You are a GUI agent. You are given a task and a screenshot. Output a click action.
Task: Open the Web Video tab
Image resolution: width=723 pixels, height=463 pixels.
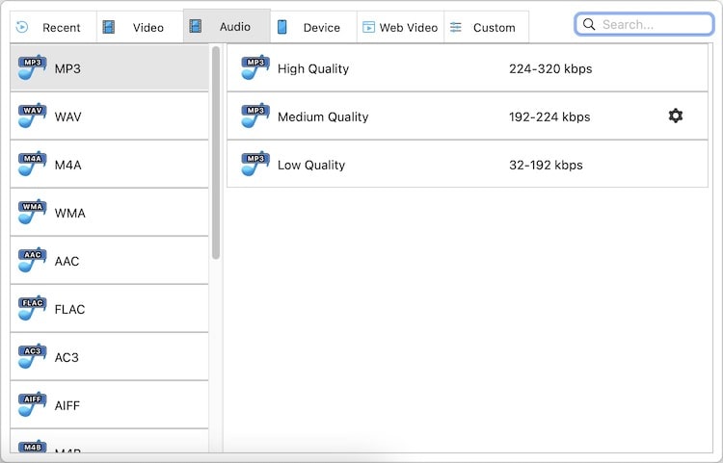click(x=400, y=27)
